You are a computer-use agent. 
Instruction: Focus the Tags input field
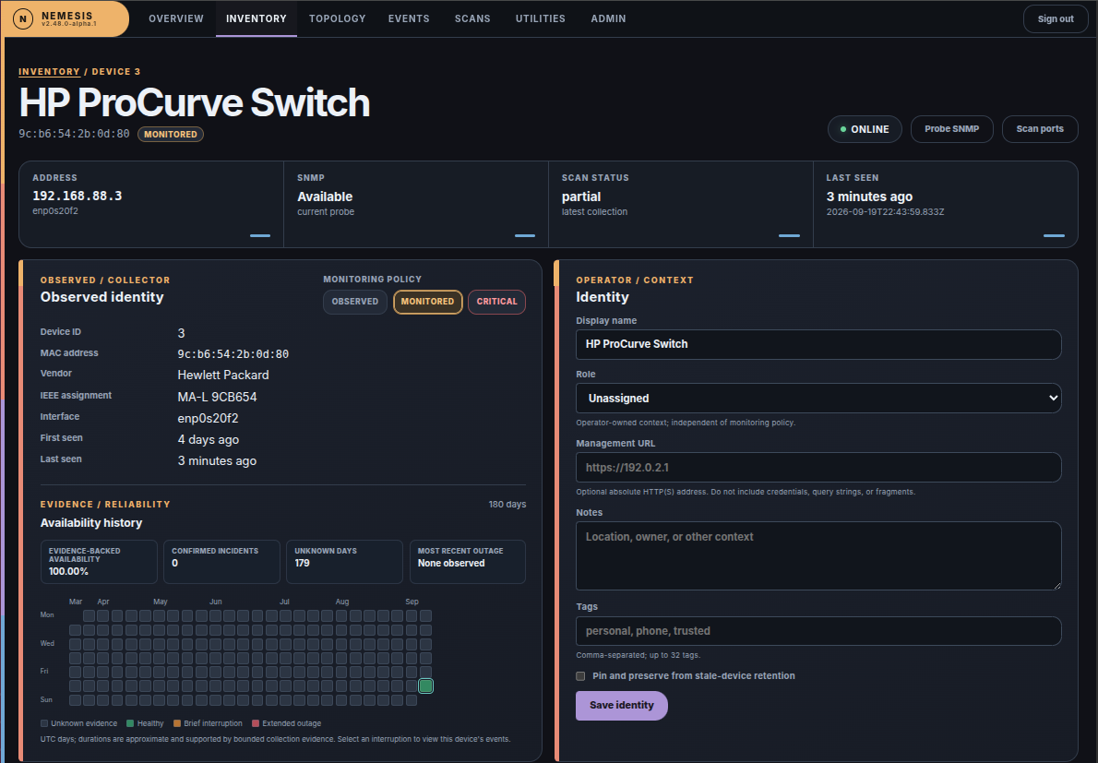(x=818, y=631)
